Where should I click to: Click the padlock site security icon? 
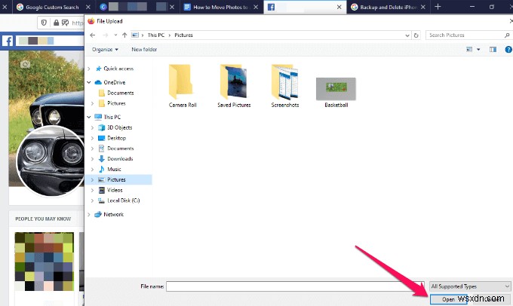tap(57, 23)
